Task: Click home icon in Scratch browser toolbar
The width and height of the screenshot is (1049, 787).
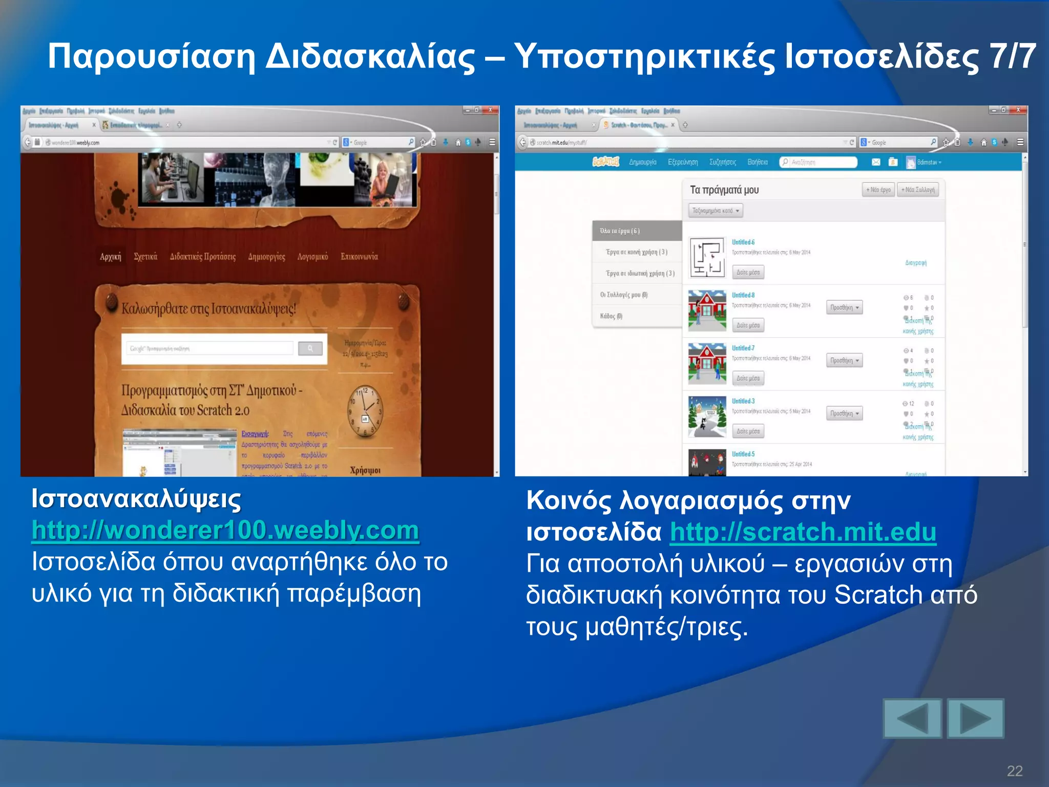Action: click(983, 142)
